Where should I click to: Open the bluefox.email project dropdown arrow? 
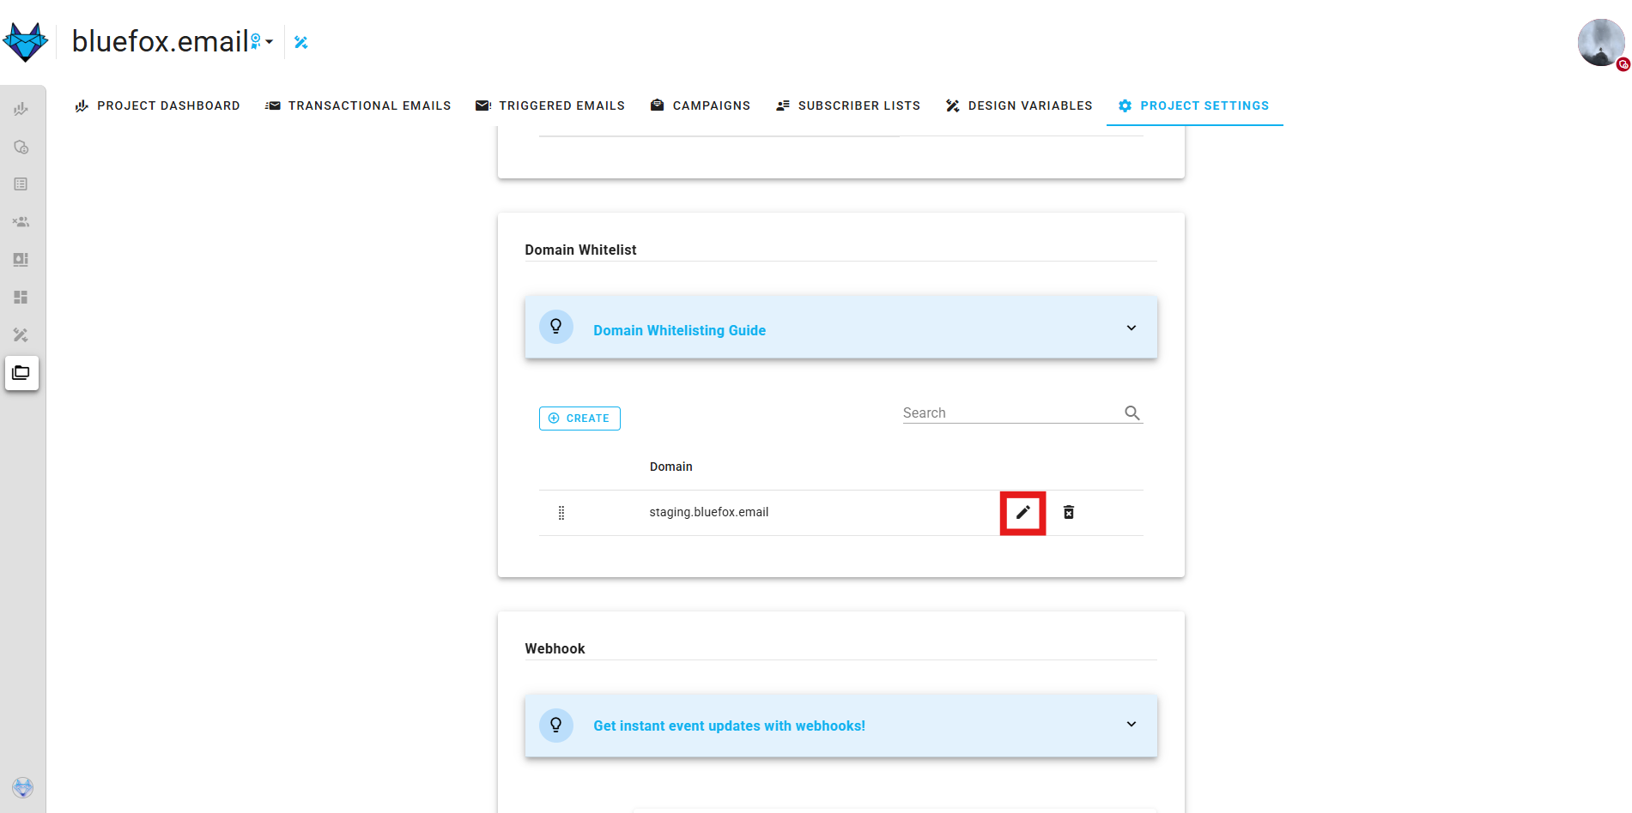(x=269, y=41)
